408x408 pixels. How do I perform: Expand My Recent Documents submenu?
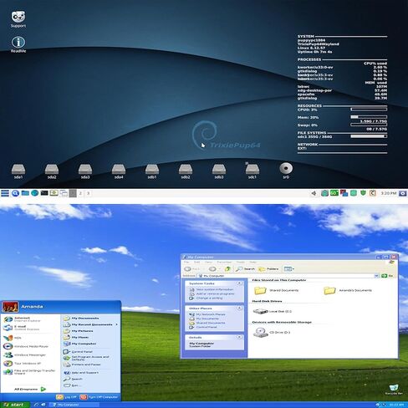90,324
